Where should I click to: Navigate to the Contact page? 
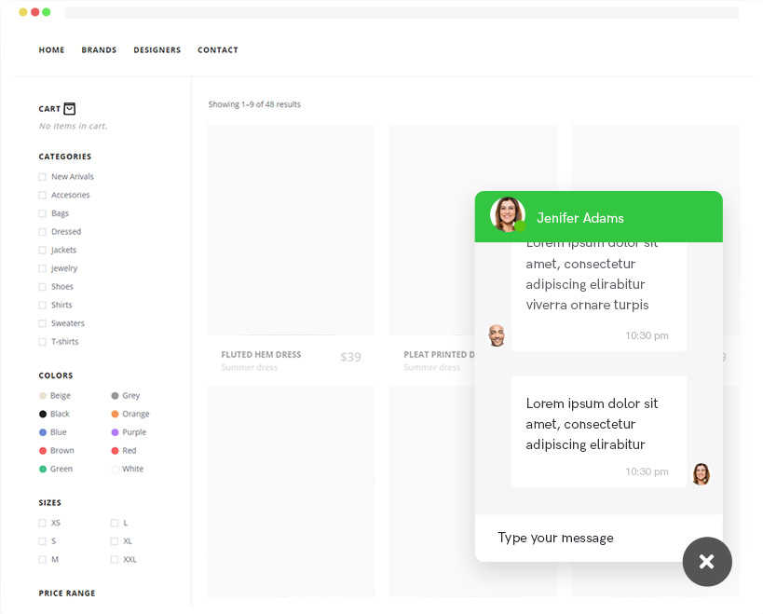[x=217, y=50]
